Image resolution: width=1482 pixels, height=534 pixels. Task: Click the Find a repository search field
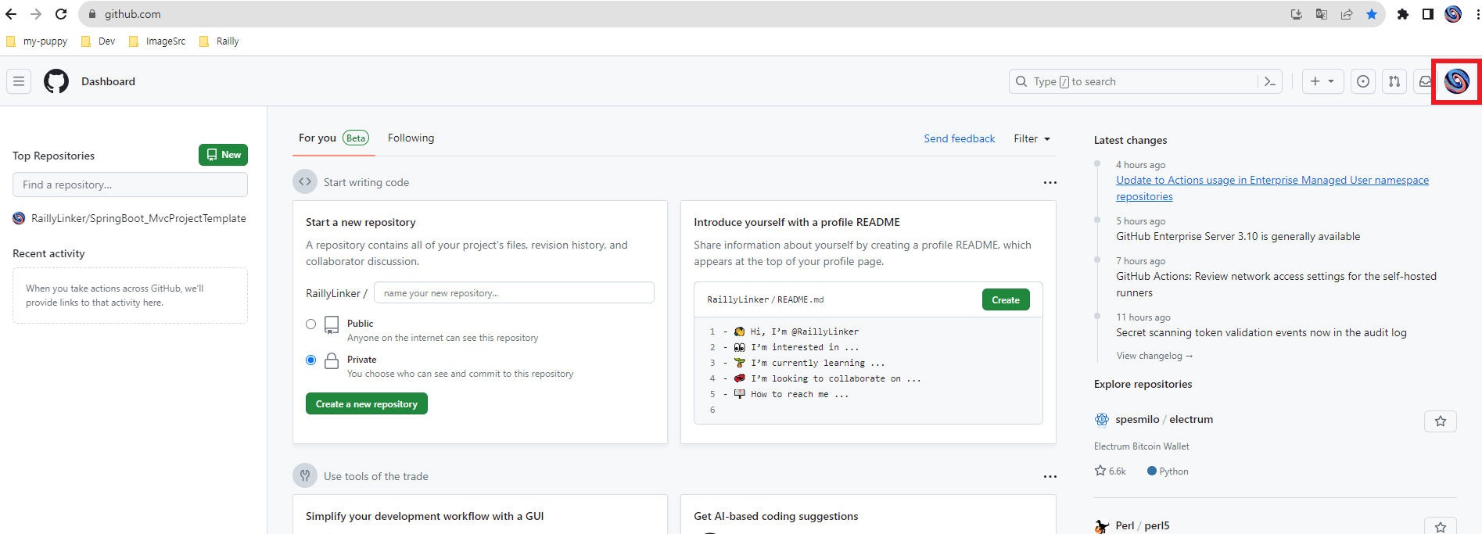point(130,185)
